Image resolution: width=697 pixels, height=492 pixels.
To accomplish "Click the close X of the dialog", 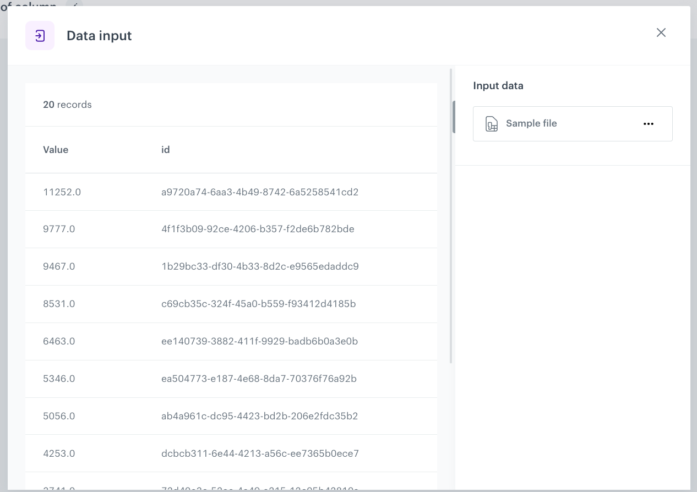I will (661, 32).
